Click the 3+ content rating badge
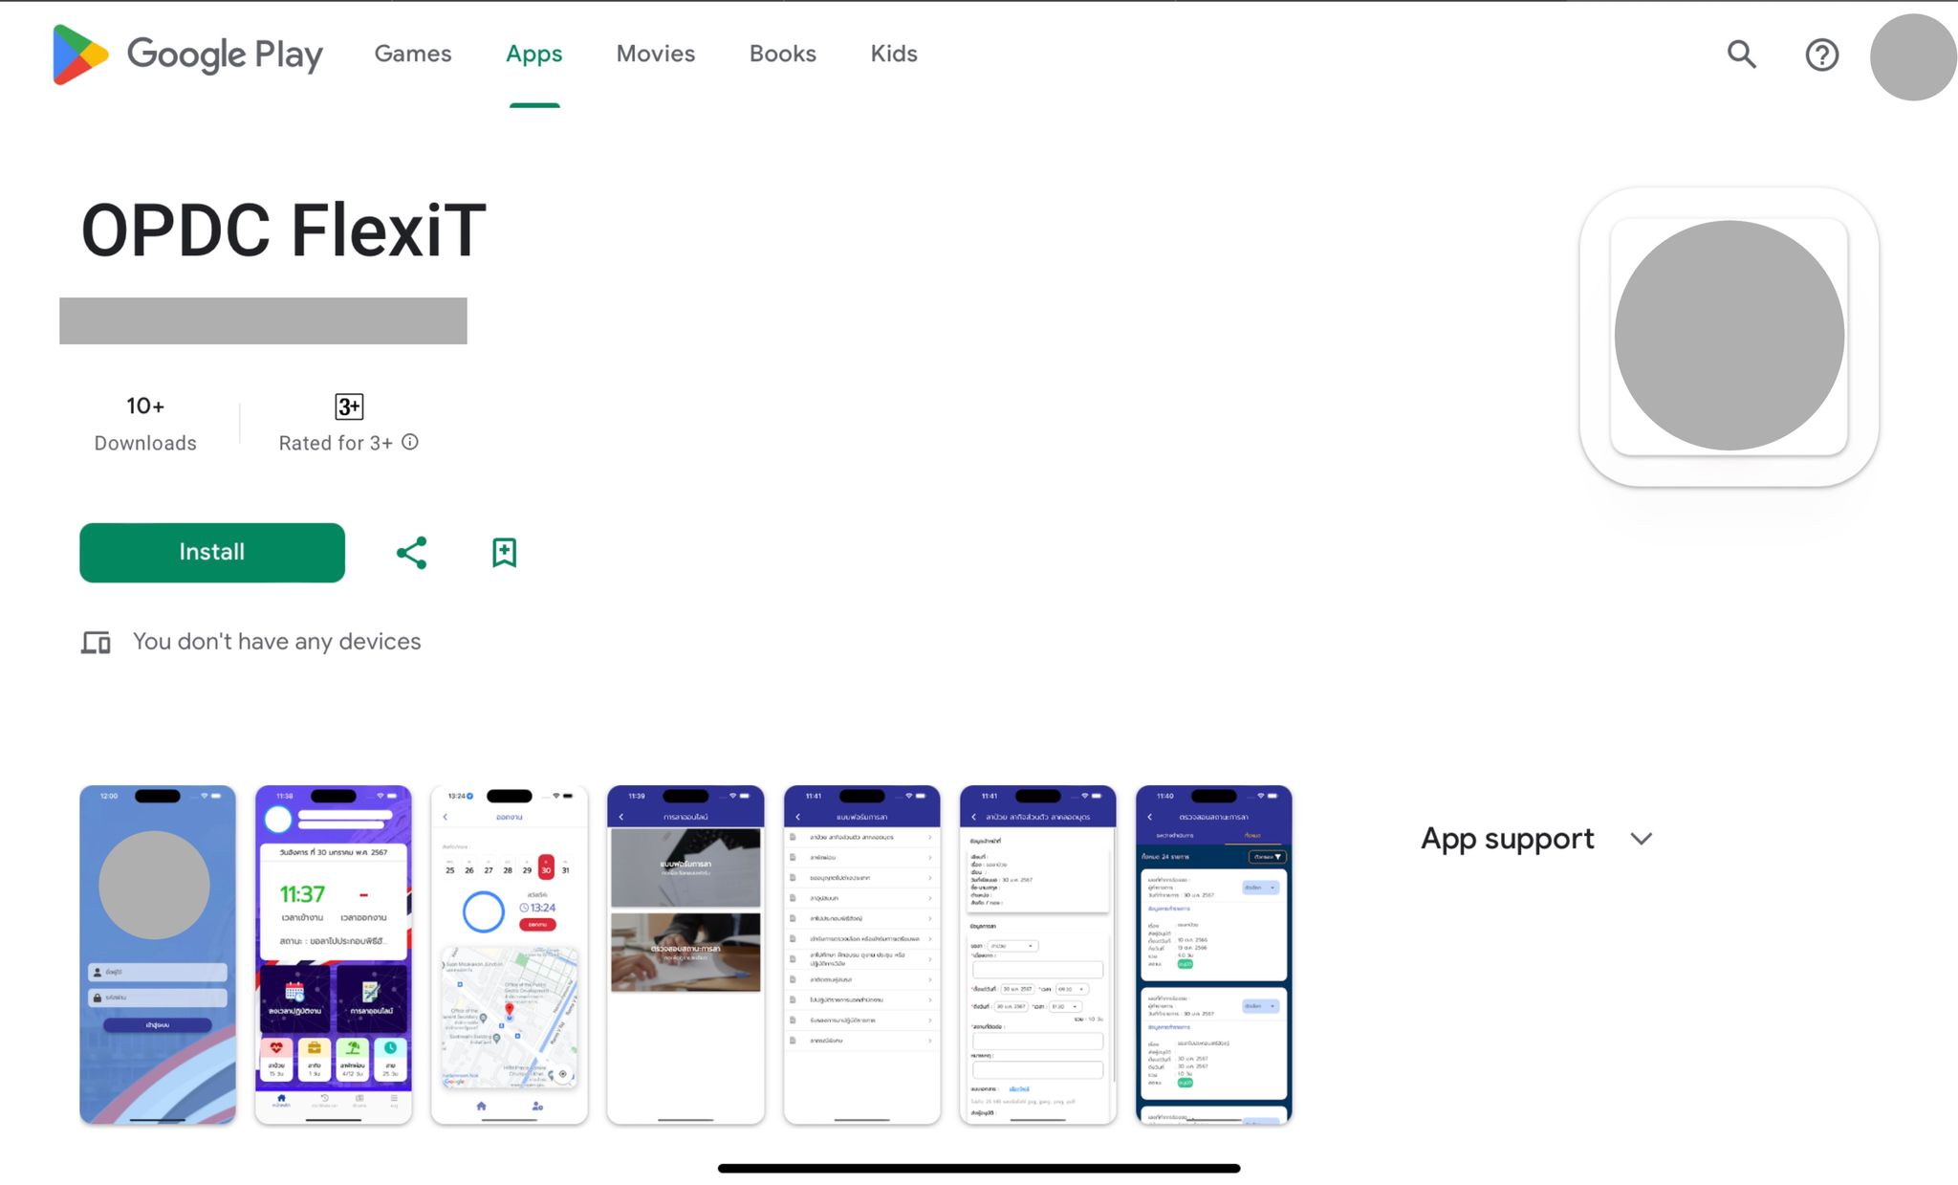1958x1185 pixels. pos(349,406)
